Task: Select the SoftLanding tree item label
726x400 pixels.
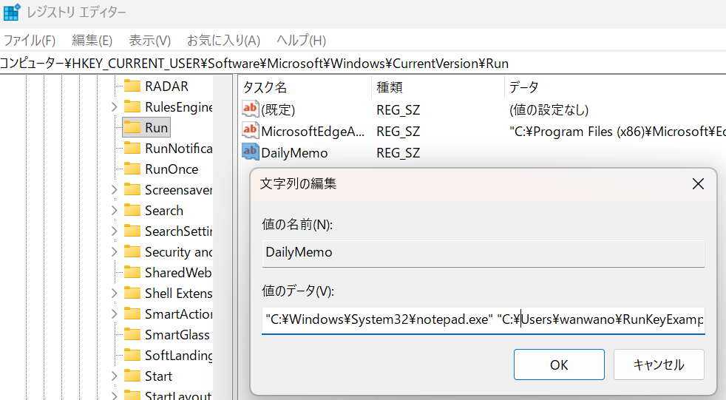Action: click(179, 356)
